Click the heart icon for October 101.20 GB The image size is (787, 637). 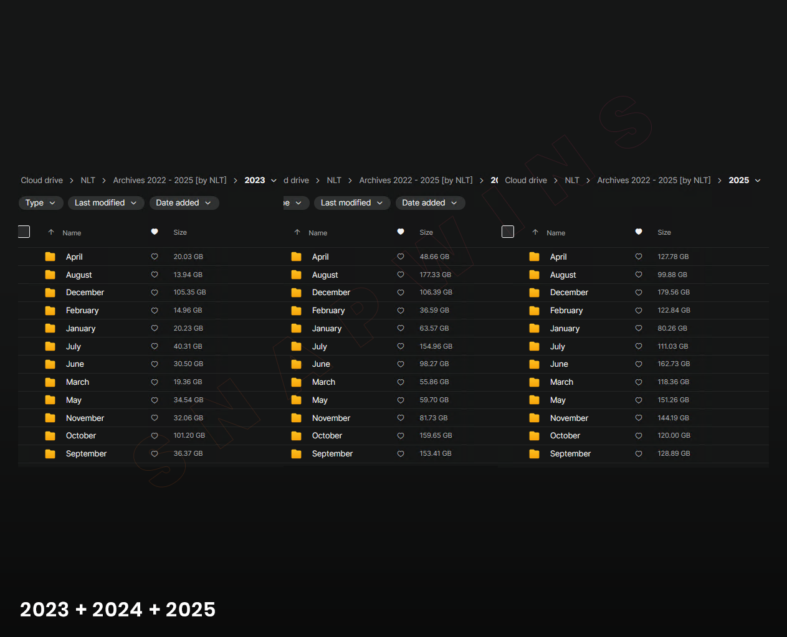tap(155, 436)
